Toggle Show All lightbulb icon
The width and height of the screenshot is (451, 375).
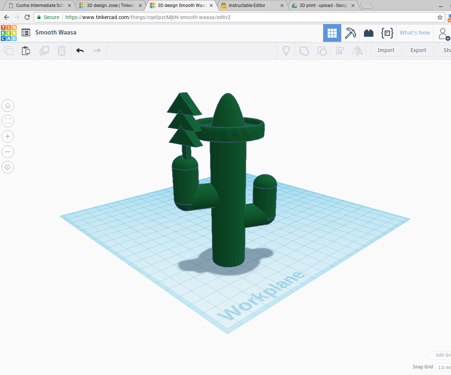[x=286, y=51]
